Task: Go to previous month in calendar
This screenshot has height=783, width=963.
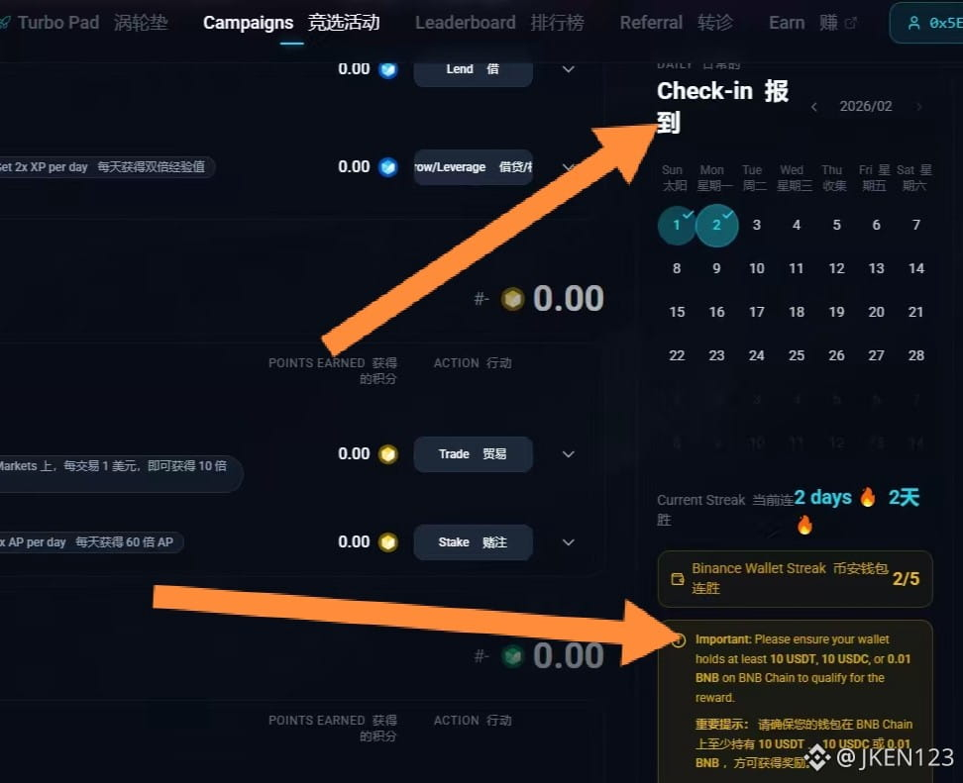Action: click(813, 107)
